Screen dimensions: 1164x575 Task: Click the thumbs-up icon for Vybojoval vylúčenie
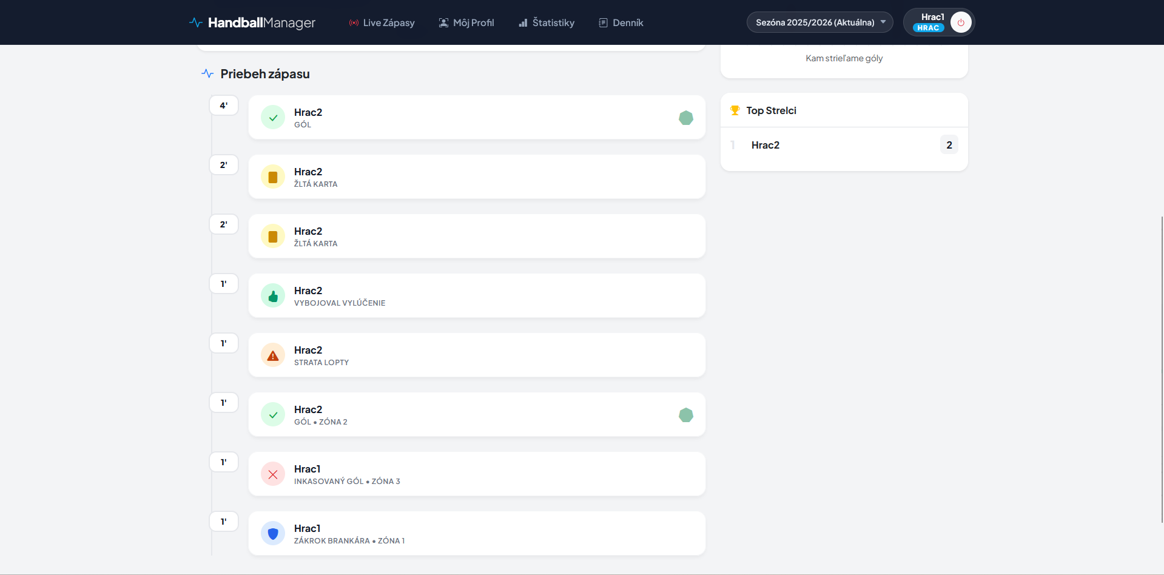coord(273,296)
